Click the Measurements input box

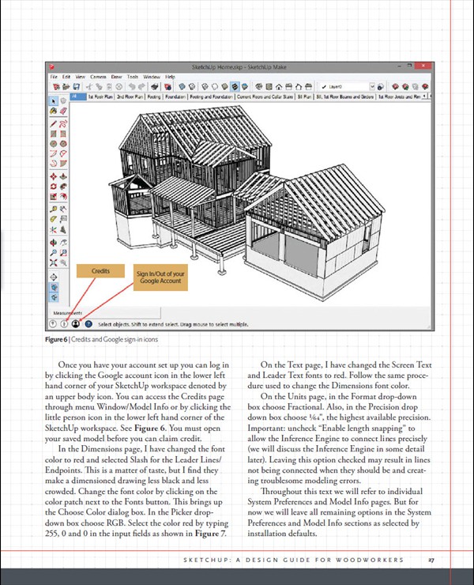tap(105, 312)
